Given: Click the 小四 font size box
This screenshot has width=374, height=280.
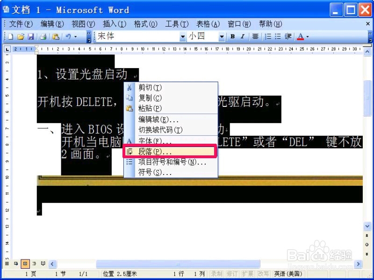Looking at the screenshot, I should coord(203,37).
